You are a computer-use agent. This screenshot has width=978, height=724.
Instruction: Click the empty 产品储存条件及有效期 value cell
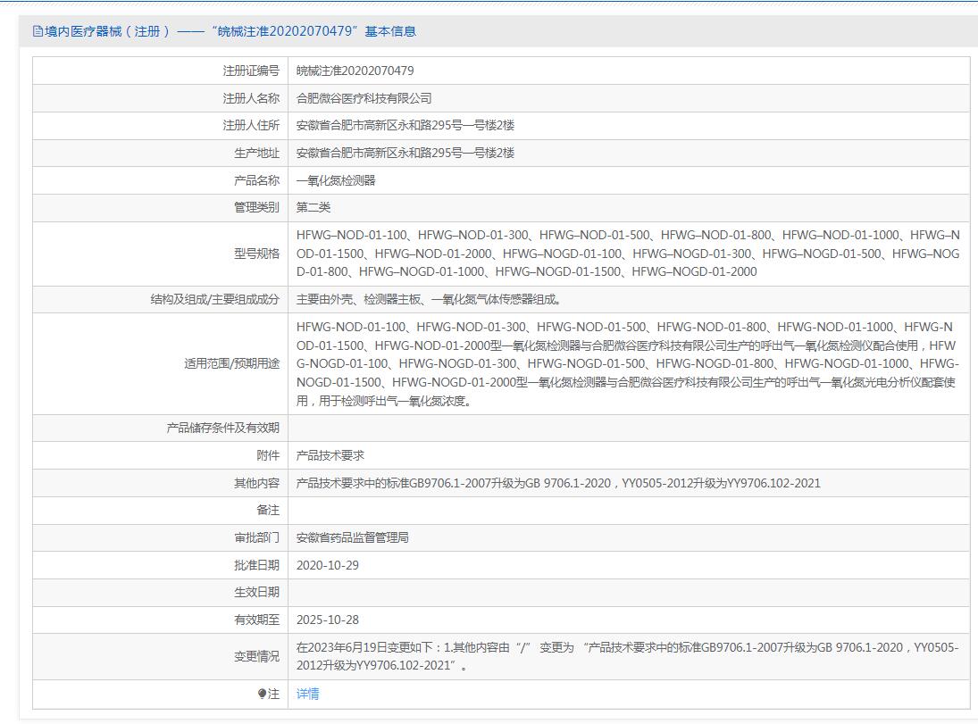pos(627,429)
